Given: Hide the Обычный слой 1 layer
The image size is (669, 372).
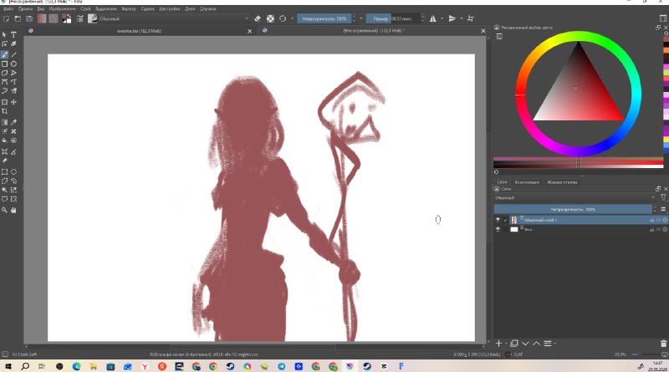Looking at the screenshot, I should [x=498, y=220].
